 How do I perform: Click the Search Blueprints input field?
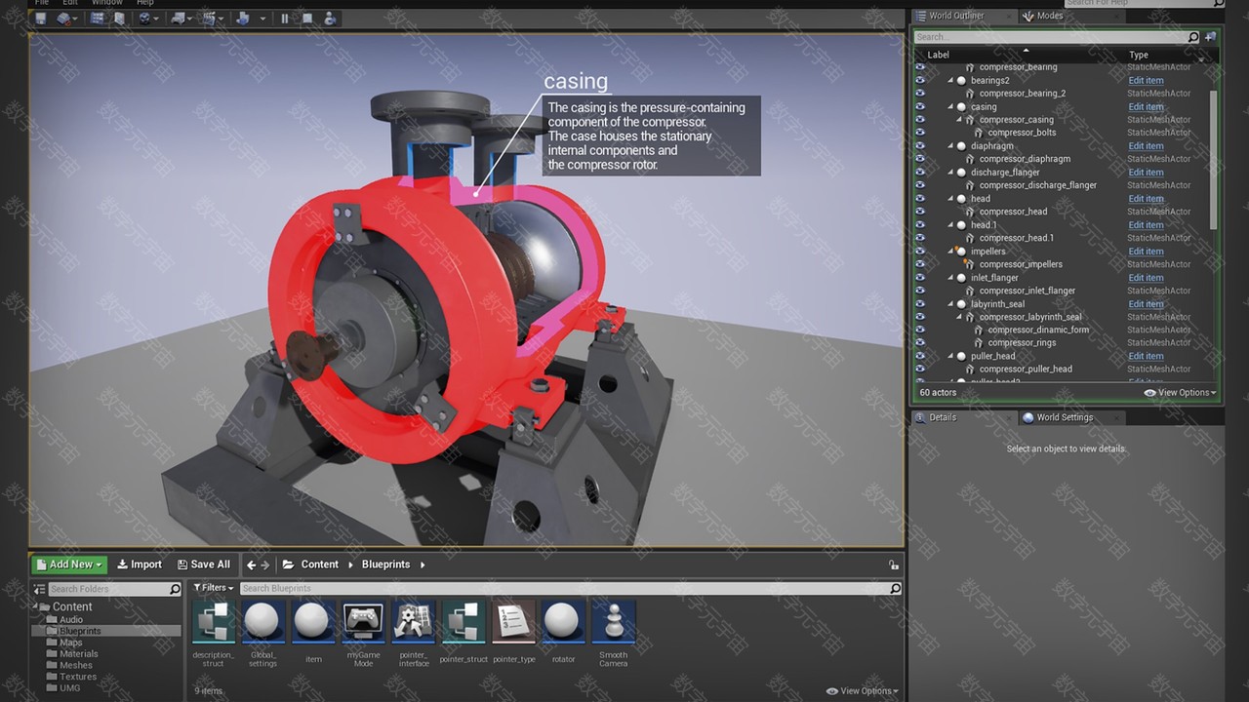coord(566,589)
